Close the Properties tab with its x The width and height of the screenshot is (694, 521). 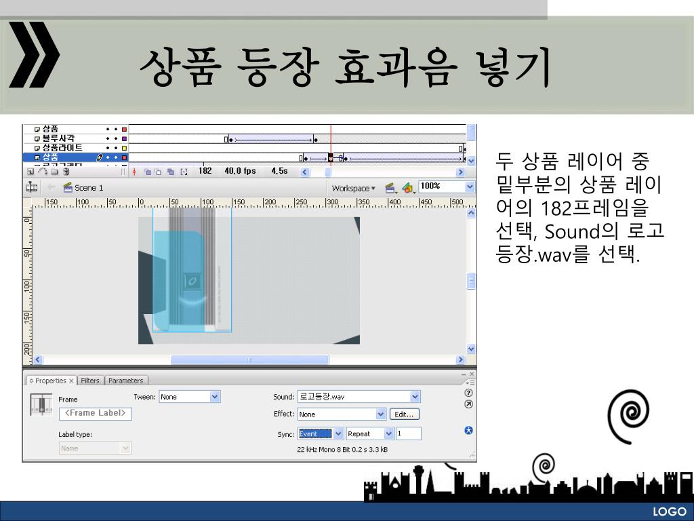click(71, 381)
